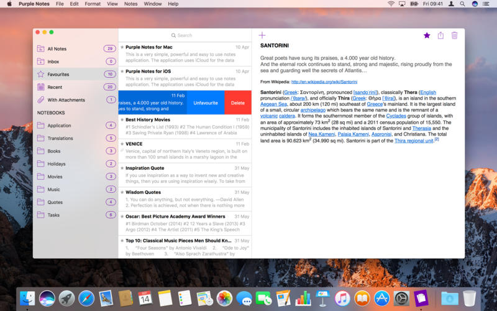This screenshot has width=497, height=311.
Task: Toggle star on Wisdom Quotes note
Action: [x=122, y=192]
